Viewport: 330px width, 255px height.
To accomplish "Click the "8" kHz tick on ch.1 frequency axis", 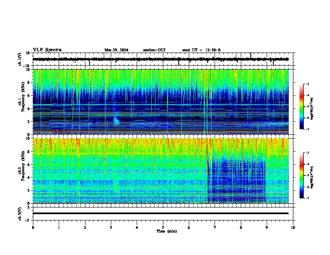I will pyautogui.click(x=29, y=82).
